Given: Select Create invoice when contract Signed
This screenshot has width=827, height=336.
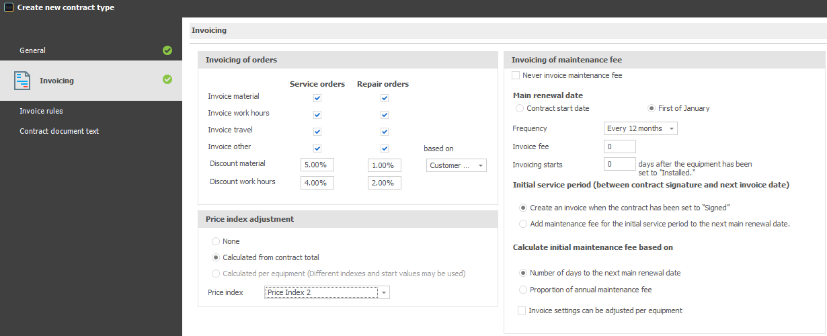Looking at the screenshot, I should [x=524, y=208].
